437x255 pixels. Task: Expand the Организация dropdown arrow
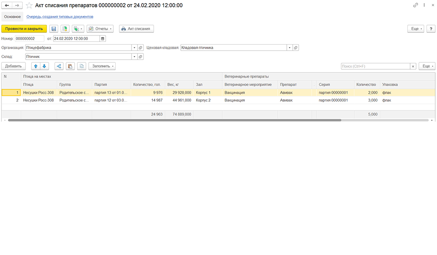click(134, 48)
